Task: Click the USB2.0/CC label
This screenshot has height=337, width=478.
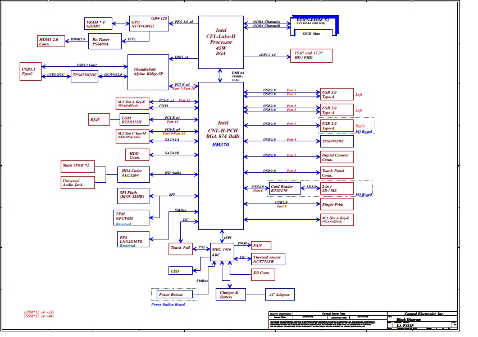Action: click(x=56, y=74)
